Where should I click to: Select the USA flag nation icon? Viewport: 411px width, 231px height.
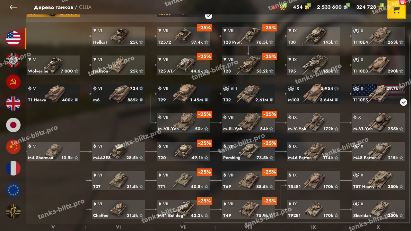point(13,38)
